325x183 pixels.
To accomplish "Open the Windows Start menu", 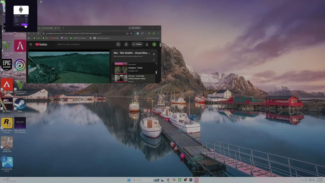I will coord(129,180).
